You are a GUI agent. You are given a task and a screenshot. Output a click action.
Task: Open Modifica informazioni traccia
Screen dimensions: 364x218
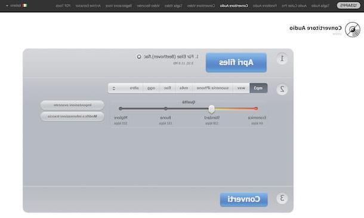pos(72,116)
